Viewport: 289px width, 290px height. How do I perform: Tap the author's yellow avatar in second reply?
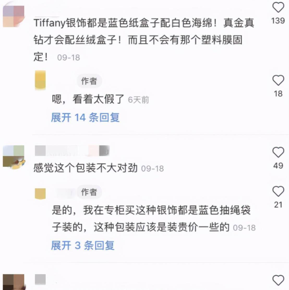tap(40, 194)
